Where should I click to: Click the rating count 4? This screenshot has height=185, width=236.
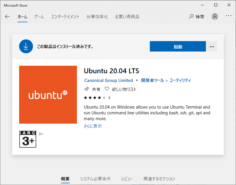click(x=109, y=98)
